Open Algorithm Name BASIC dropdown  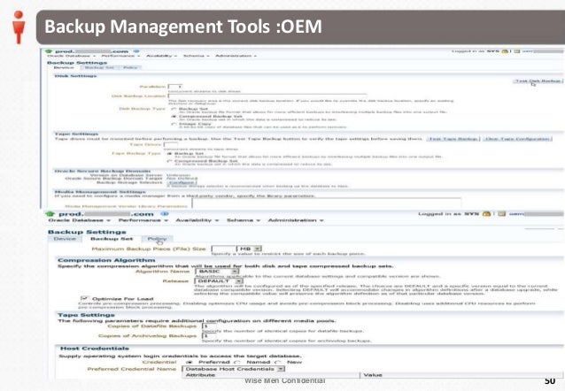217,272
